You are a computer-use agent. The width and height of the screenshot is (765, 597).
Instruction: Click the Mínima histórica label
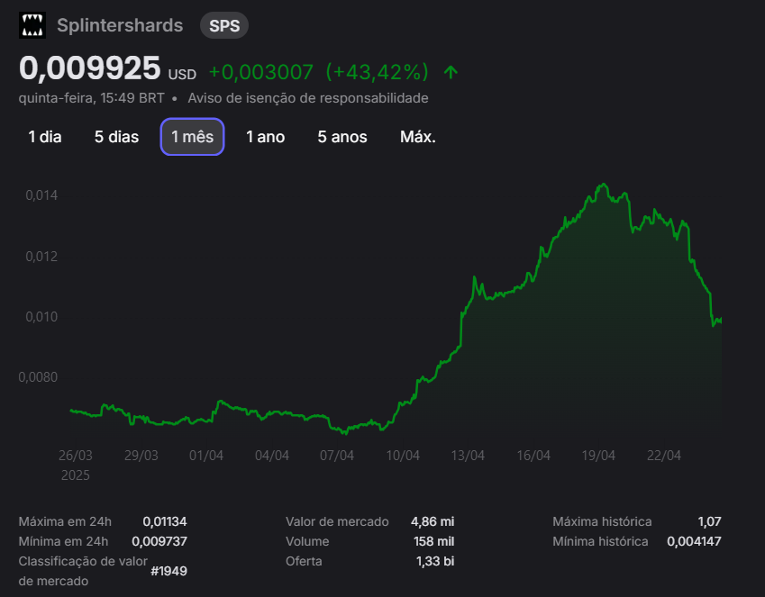[601, 541]
